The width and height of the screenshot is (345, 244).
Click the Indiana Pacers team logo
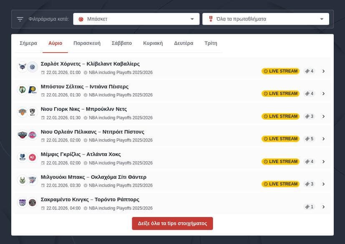coord(33,89)
